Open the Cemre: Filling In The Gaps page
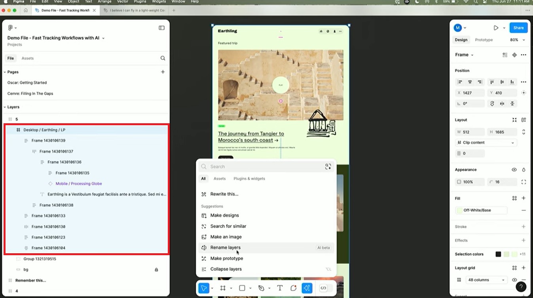Screen dimensions: 533x298 pos(30,94)
